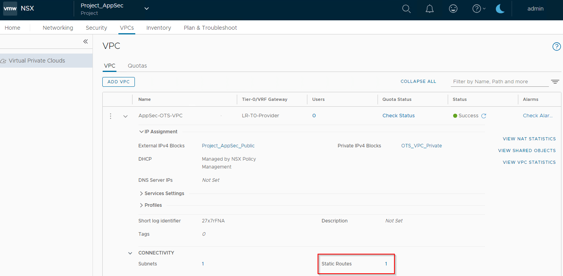Open the filter options lines icon
The height and width of the screenshot is (276, 563).
[555, 82]
